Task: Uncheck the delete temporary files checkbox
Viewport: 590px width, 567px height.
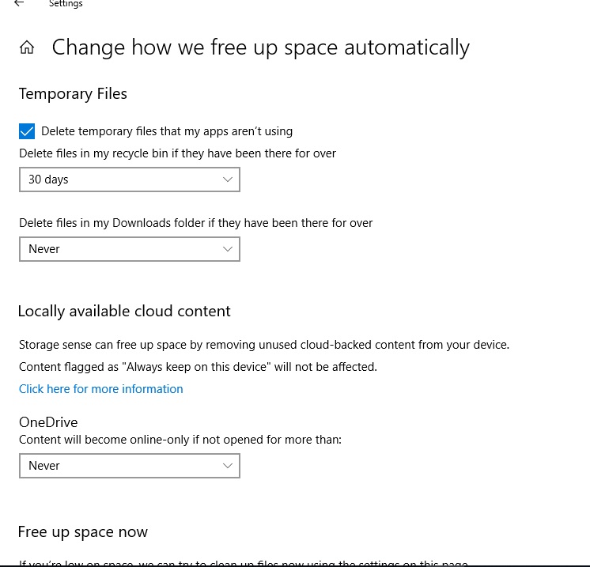Action: tap(27, 131)
